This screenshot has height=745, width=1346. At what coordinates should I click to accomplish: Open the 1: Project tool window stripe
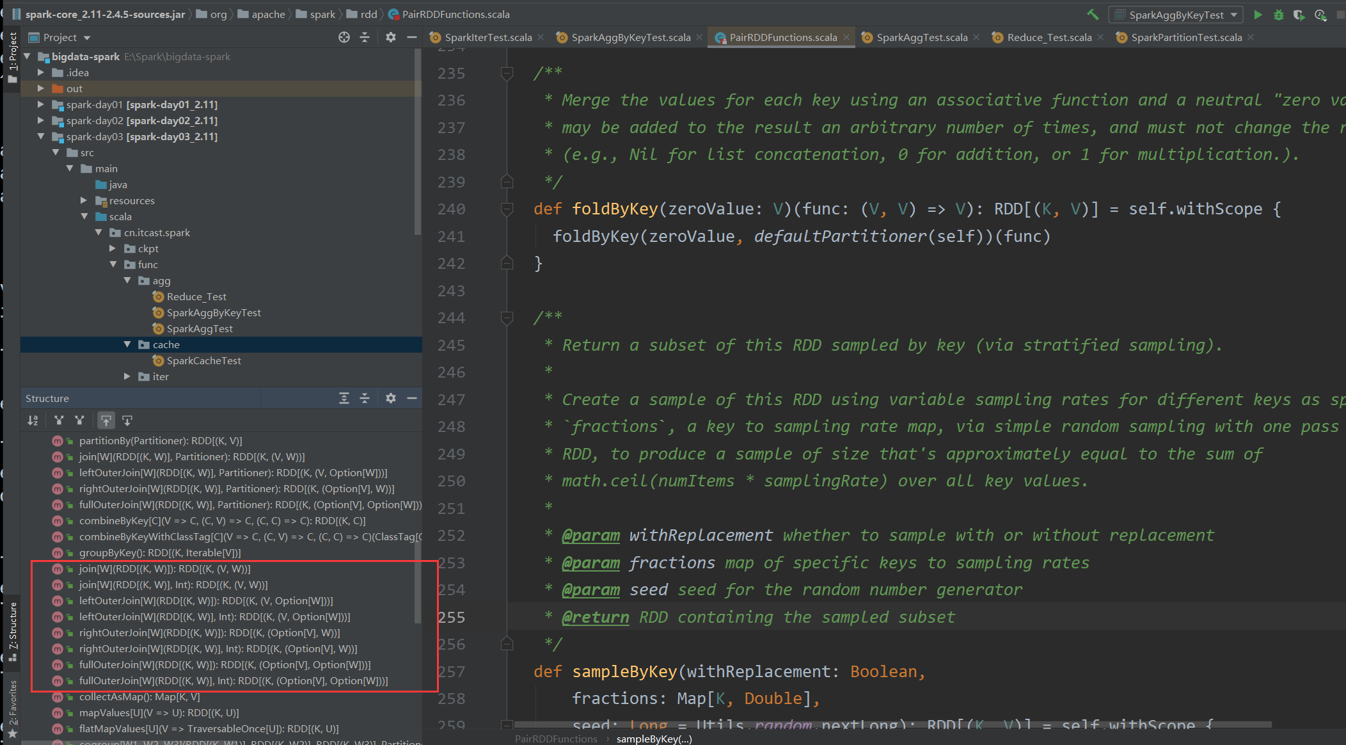point(12,58)
